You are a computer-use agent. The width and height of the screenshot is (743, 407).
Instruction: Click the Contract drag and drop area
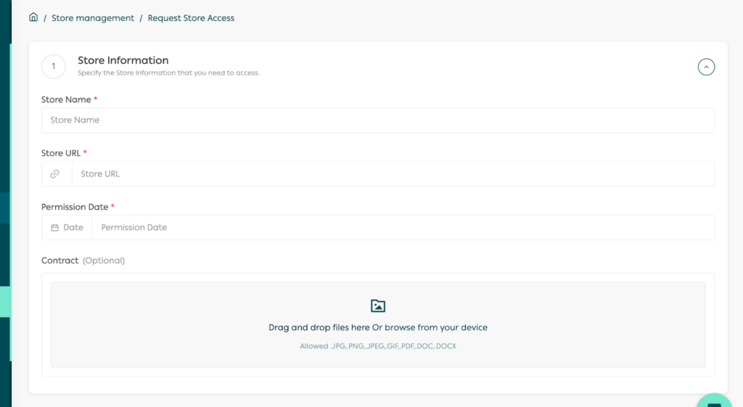[377, 324]
